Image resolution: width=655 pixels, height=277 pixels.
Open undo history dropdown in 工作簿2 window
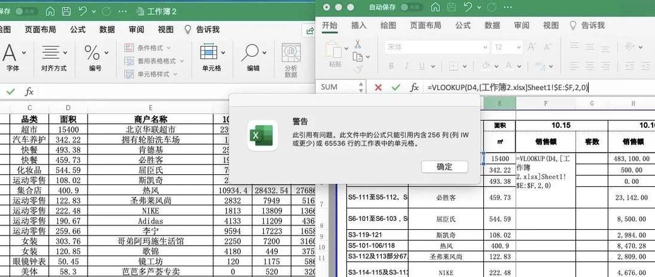pos(93,12)
